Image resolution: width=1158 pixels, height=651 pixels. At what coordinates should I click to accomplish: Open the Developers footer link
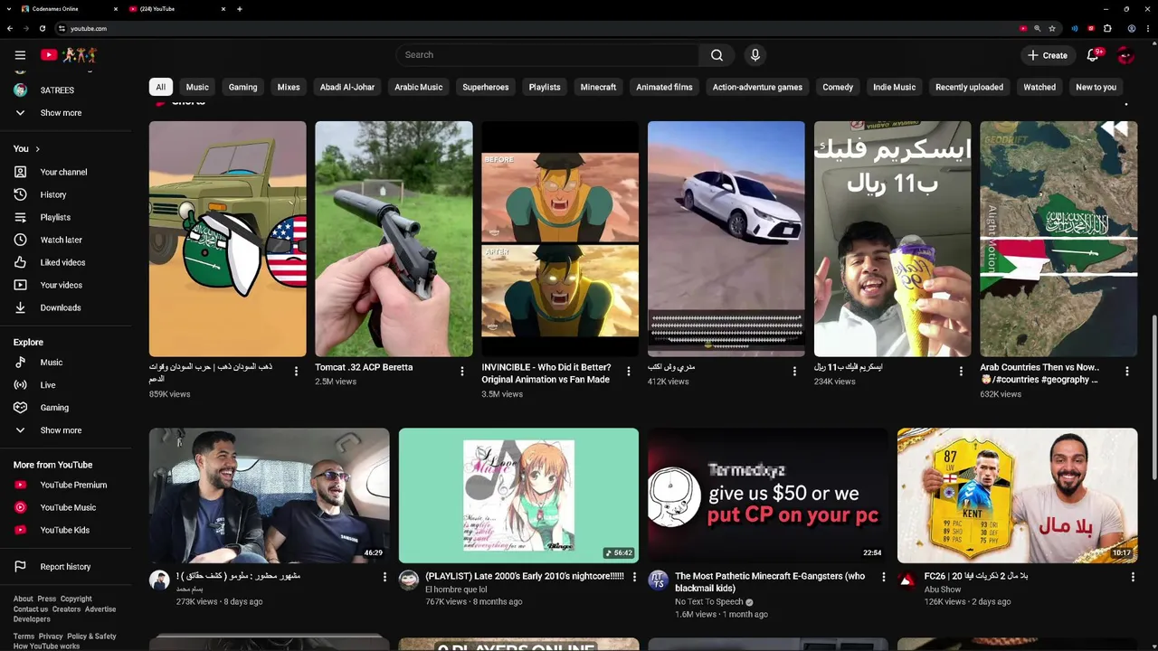pos(32,619)
